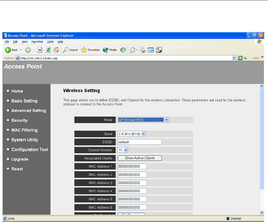Open the File menu

click(7, 42)
